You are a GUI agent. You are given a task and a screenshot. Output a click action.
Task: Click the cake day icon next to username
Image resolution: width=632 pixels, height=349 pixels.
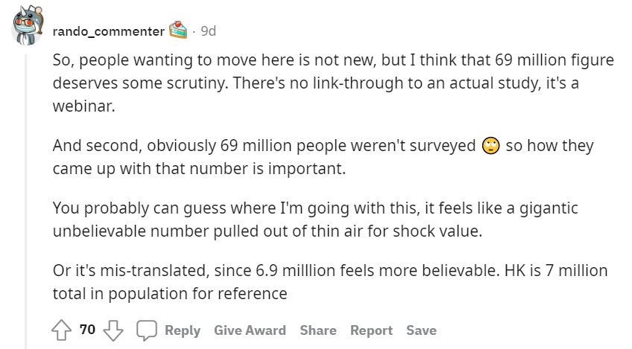point(177,31)
